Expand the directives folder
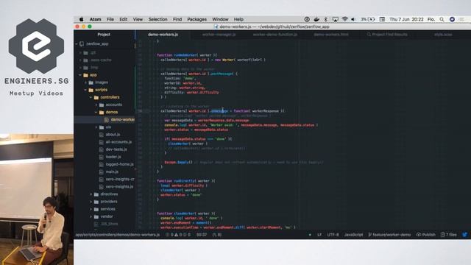The height and width of the screenshot is (265, 471). pyautogui.click(x=91, y=194)
